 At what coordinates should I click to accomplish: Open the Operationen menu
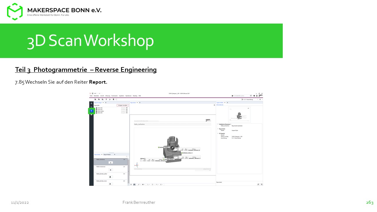128,96
